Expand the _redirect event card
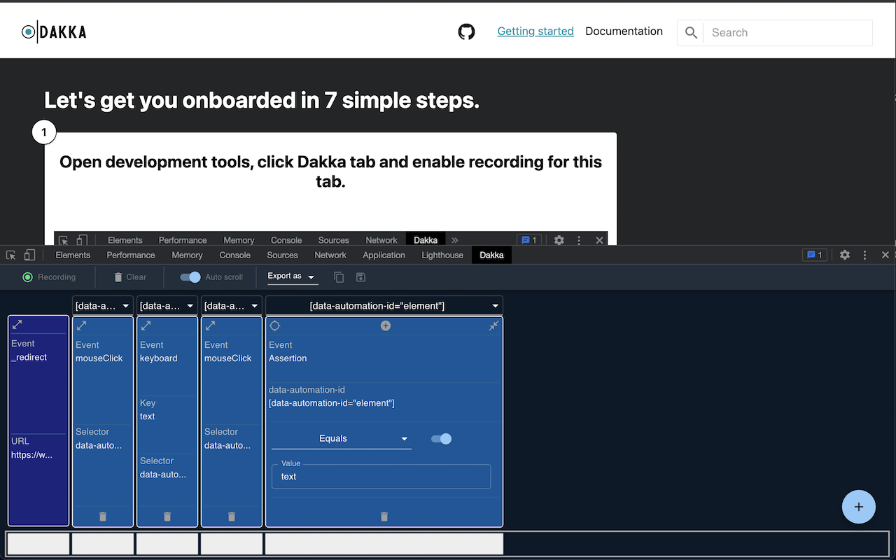This screenshot has height=560, width=896. point(17,325)
